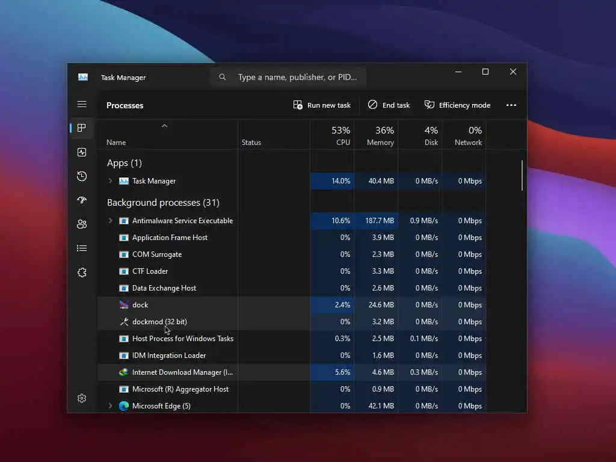Open the Settings gear icon

point(82,398)
